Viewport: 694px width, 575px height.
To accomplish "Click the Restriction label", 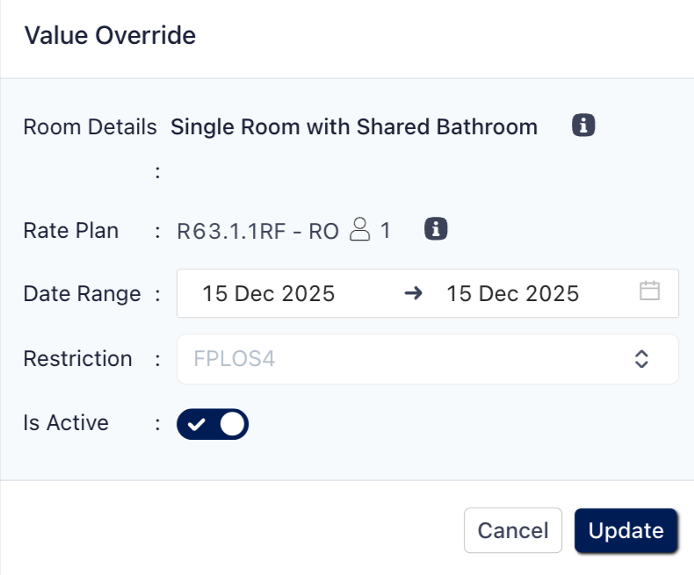I will 77,358.
